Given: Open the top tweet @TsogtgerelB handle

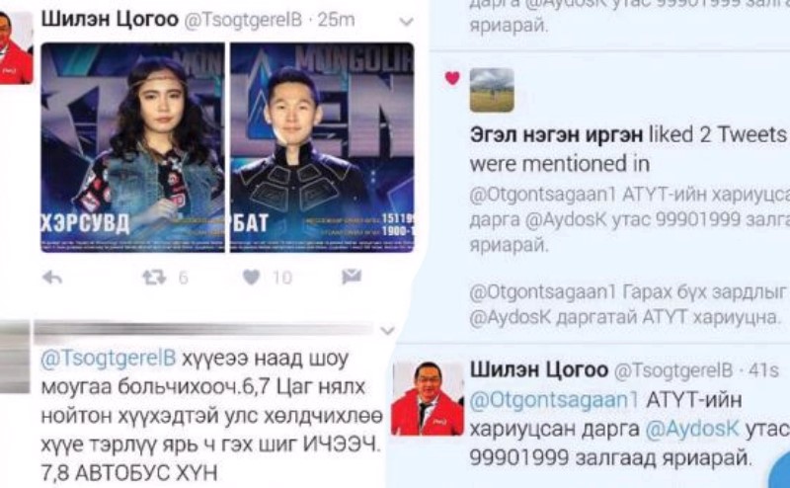Looking at the screenshot, I should coord(243,20).
